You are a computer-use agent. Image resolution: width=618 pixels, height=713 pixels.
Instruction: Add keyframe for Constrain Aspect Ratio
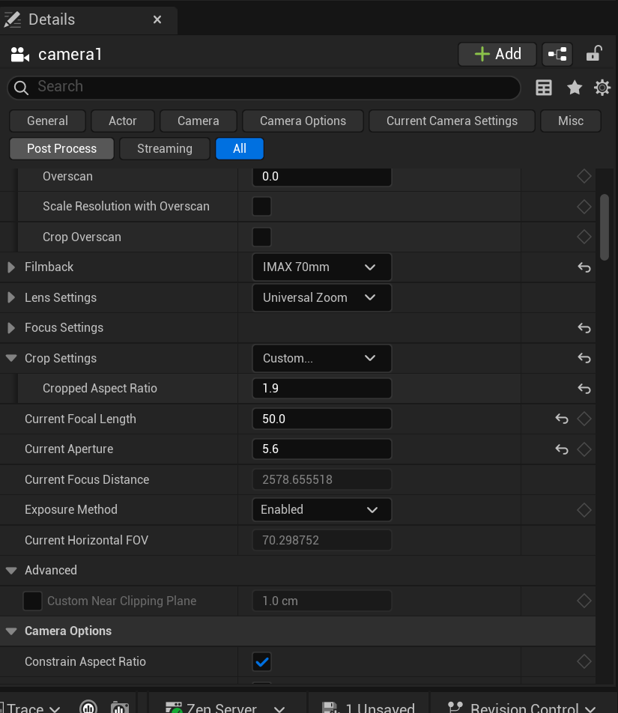[x=584, y=661]
